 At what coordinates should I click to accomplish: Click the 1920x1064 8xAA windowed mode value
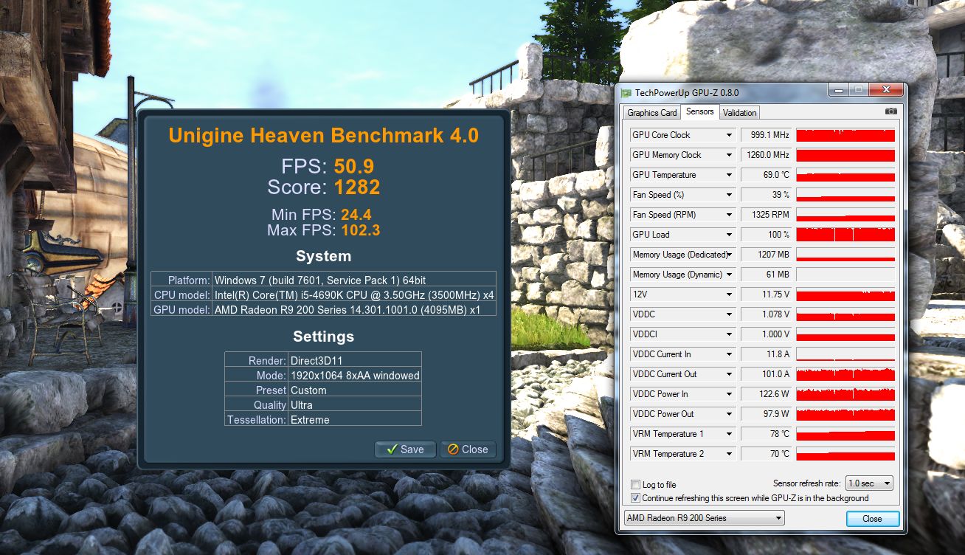(355, 376)
